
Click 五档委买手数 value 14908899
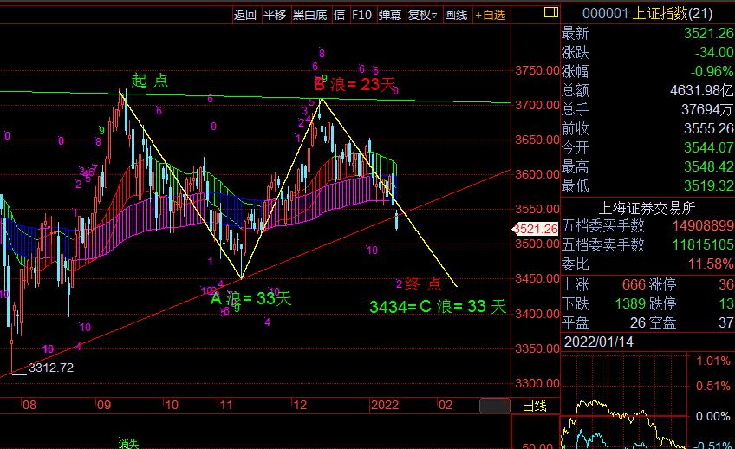pyautogui.click(x=703, y=226)
